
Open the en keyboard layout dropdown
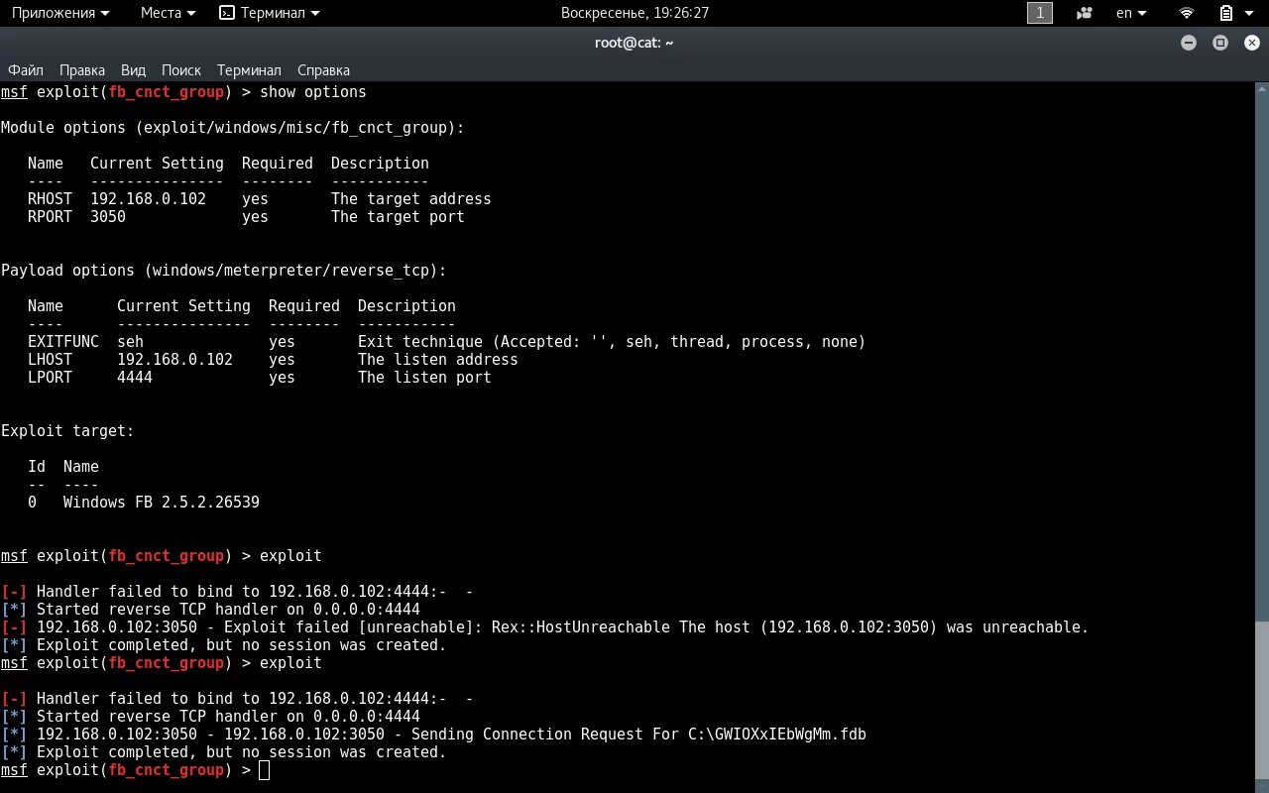click(1131, 13)
